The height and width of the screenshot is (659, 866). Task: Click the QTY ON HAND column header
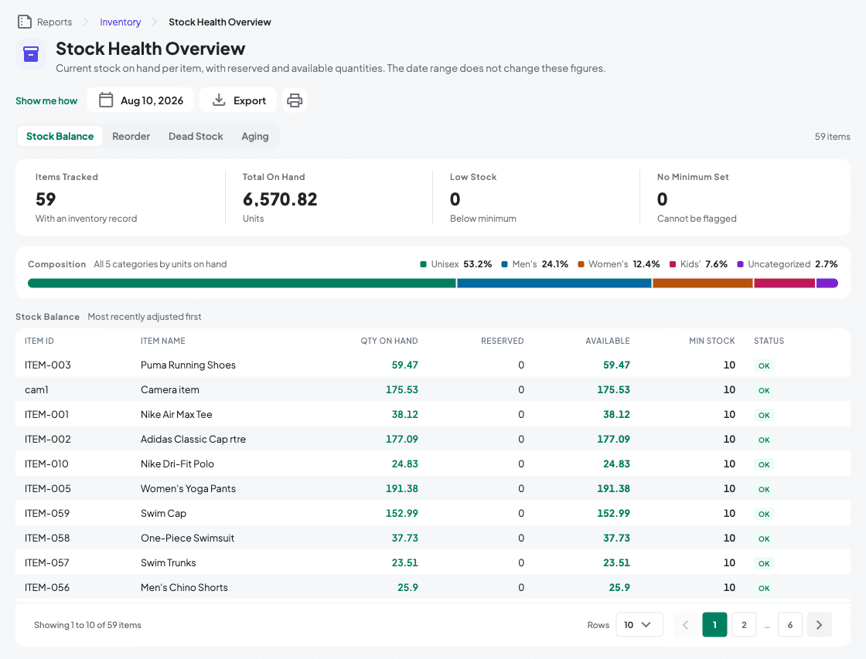coord(390,341)
